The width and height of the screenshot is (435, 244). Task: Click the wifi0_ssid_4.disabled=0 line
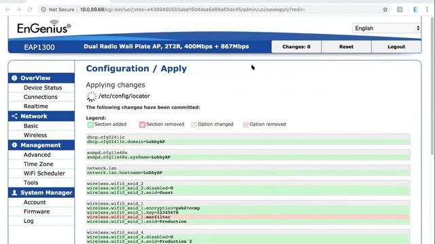tap(248, 237)
